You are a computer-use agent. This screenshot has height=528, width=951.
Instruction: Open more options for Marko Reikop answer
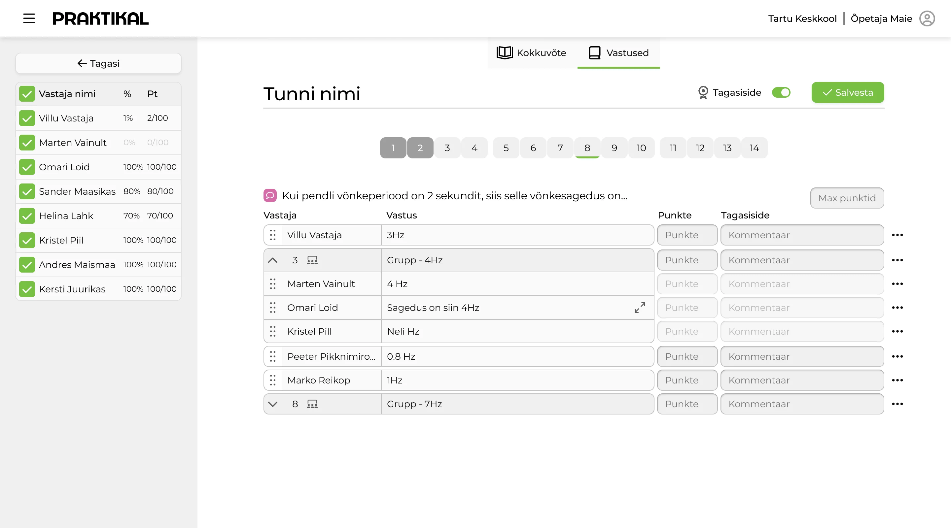point(897,380)
